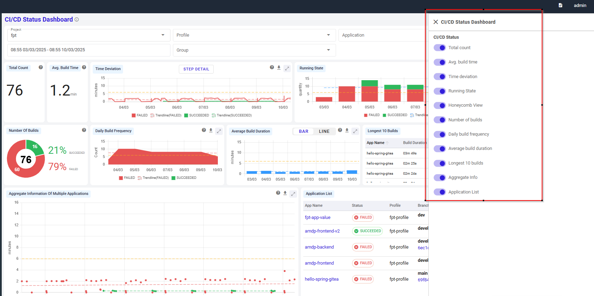Open help for Number Of Builds
This screenshot has width=594, height=296.
84,130
